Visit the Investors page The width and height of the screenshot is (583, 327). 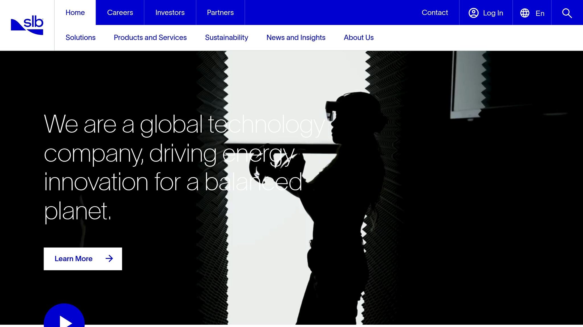(x=170, y=12)
